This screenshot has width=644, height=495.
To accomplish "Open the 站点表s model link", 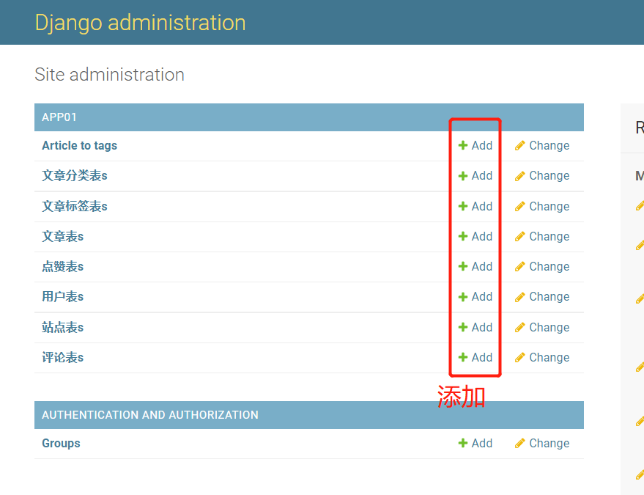I will point(62,327).
